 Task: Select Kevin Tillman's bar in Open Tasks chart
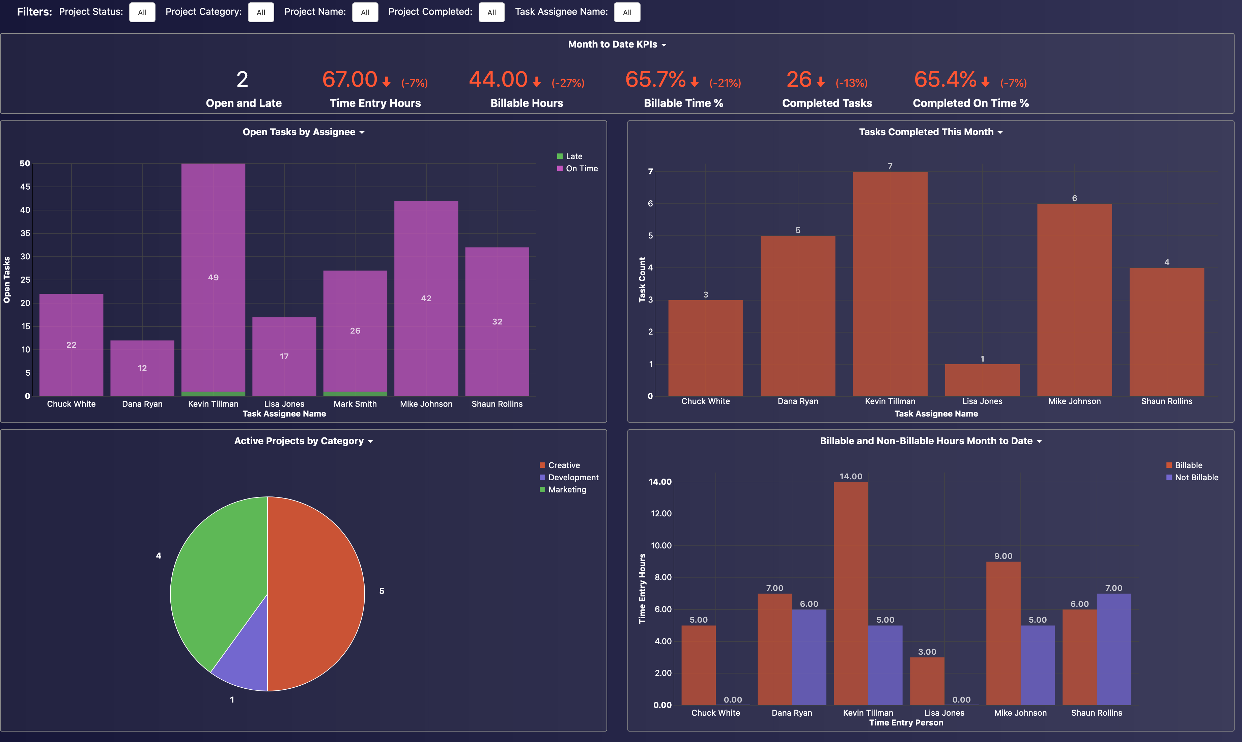tap(214, 278)
